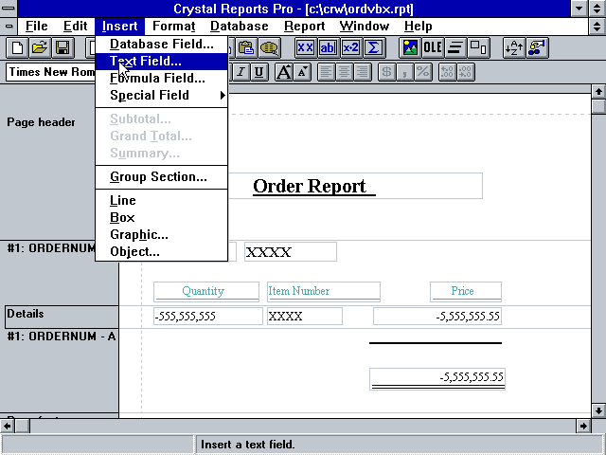Expand the Special Field submenu
Screen dimensions: 606x455
[x=162, y=95]
